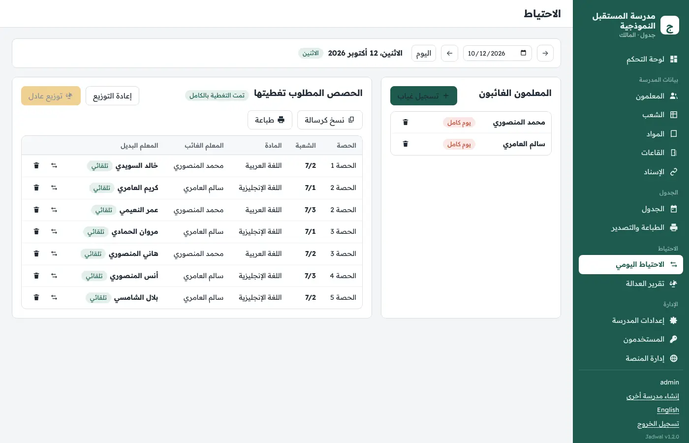Screen dimensions: 689x443
Task: Remove coverage row of هاني المنصوري
Action: click(x=36, y=253)
